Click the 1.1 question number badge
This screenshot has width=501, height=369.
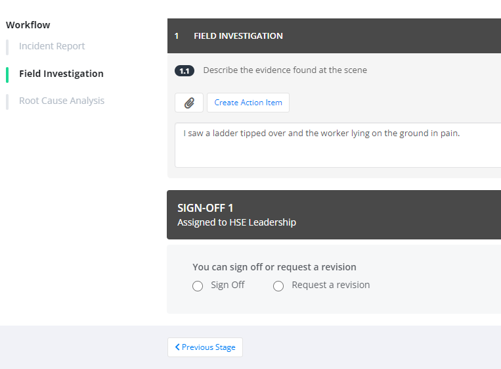click(x=185, y=71)
